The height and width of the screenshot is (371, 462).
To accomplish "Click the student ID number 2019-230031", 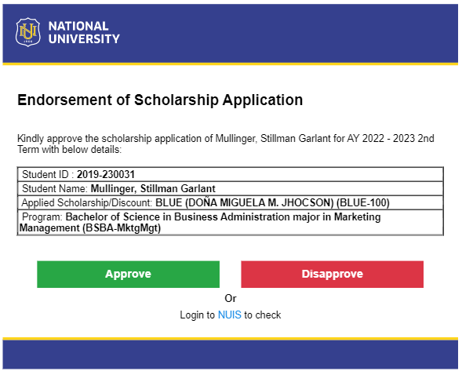I will pos(105,174).
